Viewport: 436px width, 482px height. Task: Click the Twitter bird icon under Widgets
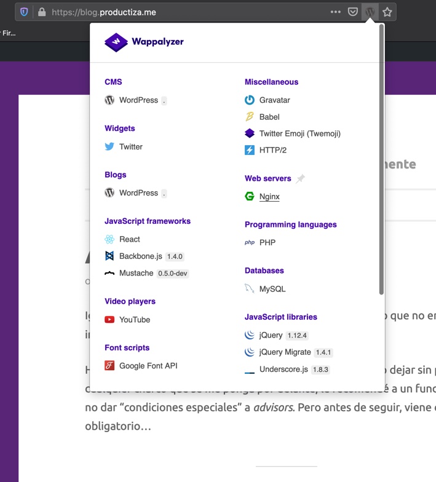109,147
